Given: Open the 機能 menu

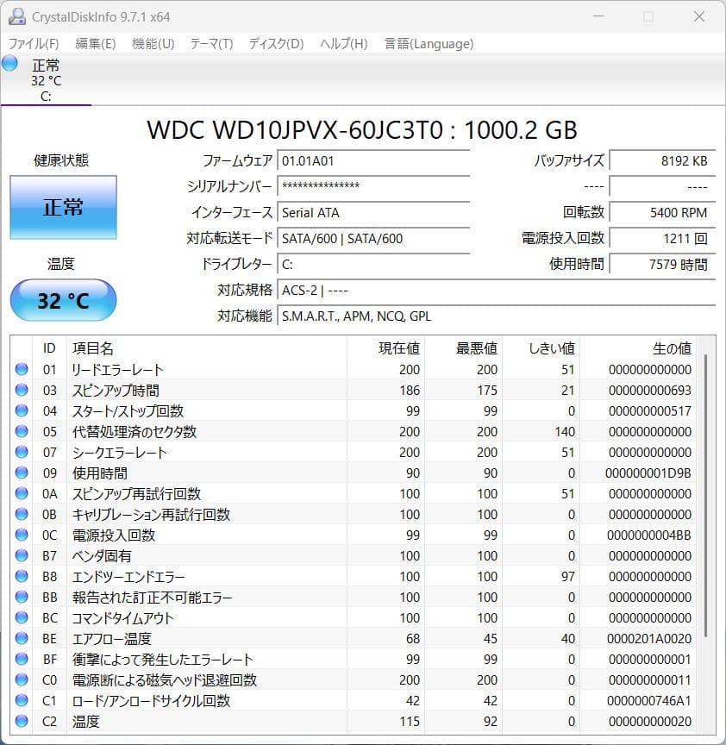Looking at the screenshot, I should coord(152,43).
